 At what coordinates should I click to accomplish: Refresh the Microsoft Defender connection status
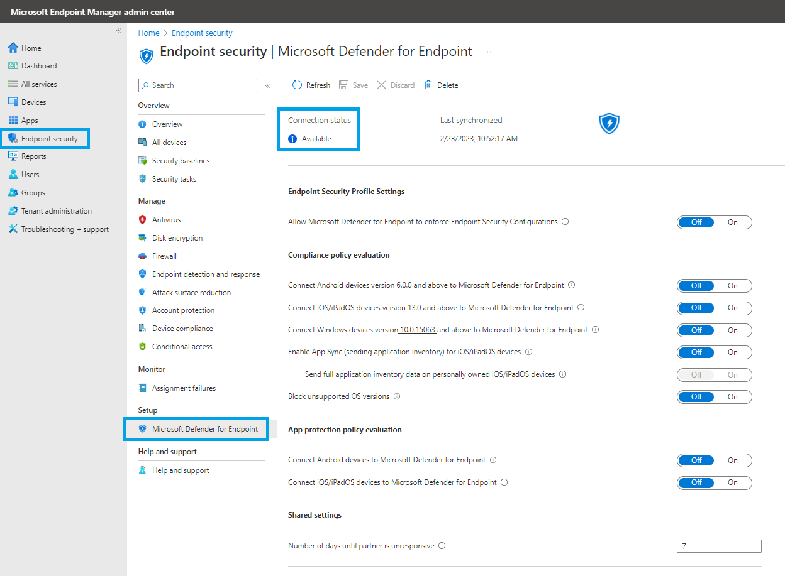[x=311, y=85]
